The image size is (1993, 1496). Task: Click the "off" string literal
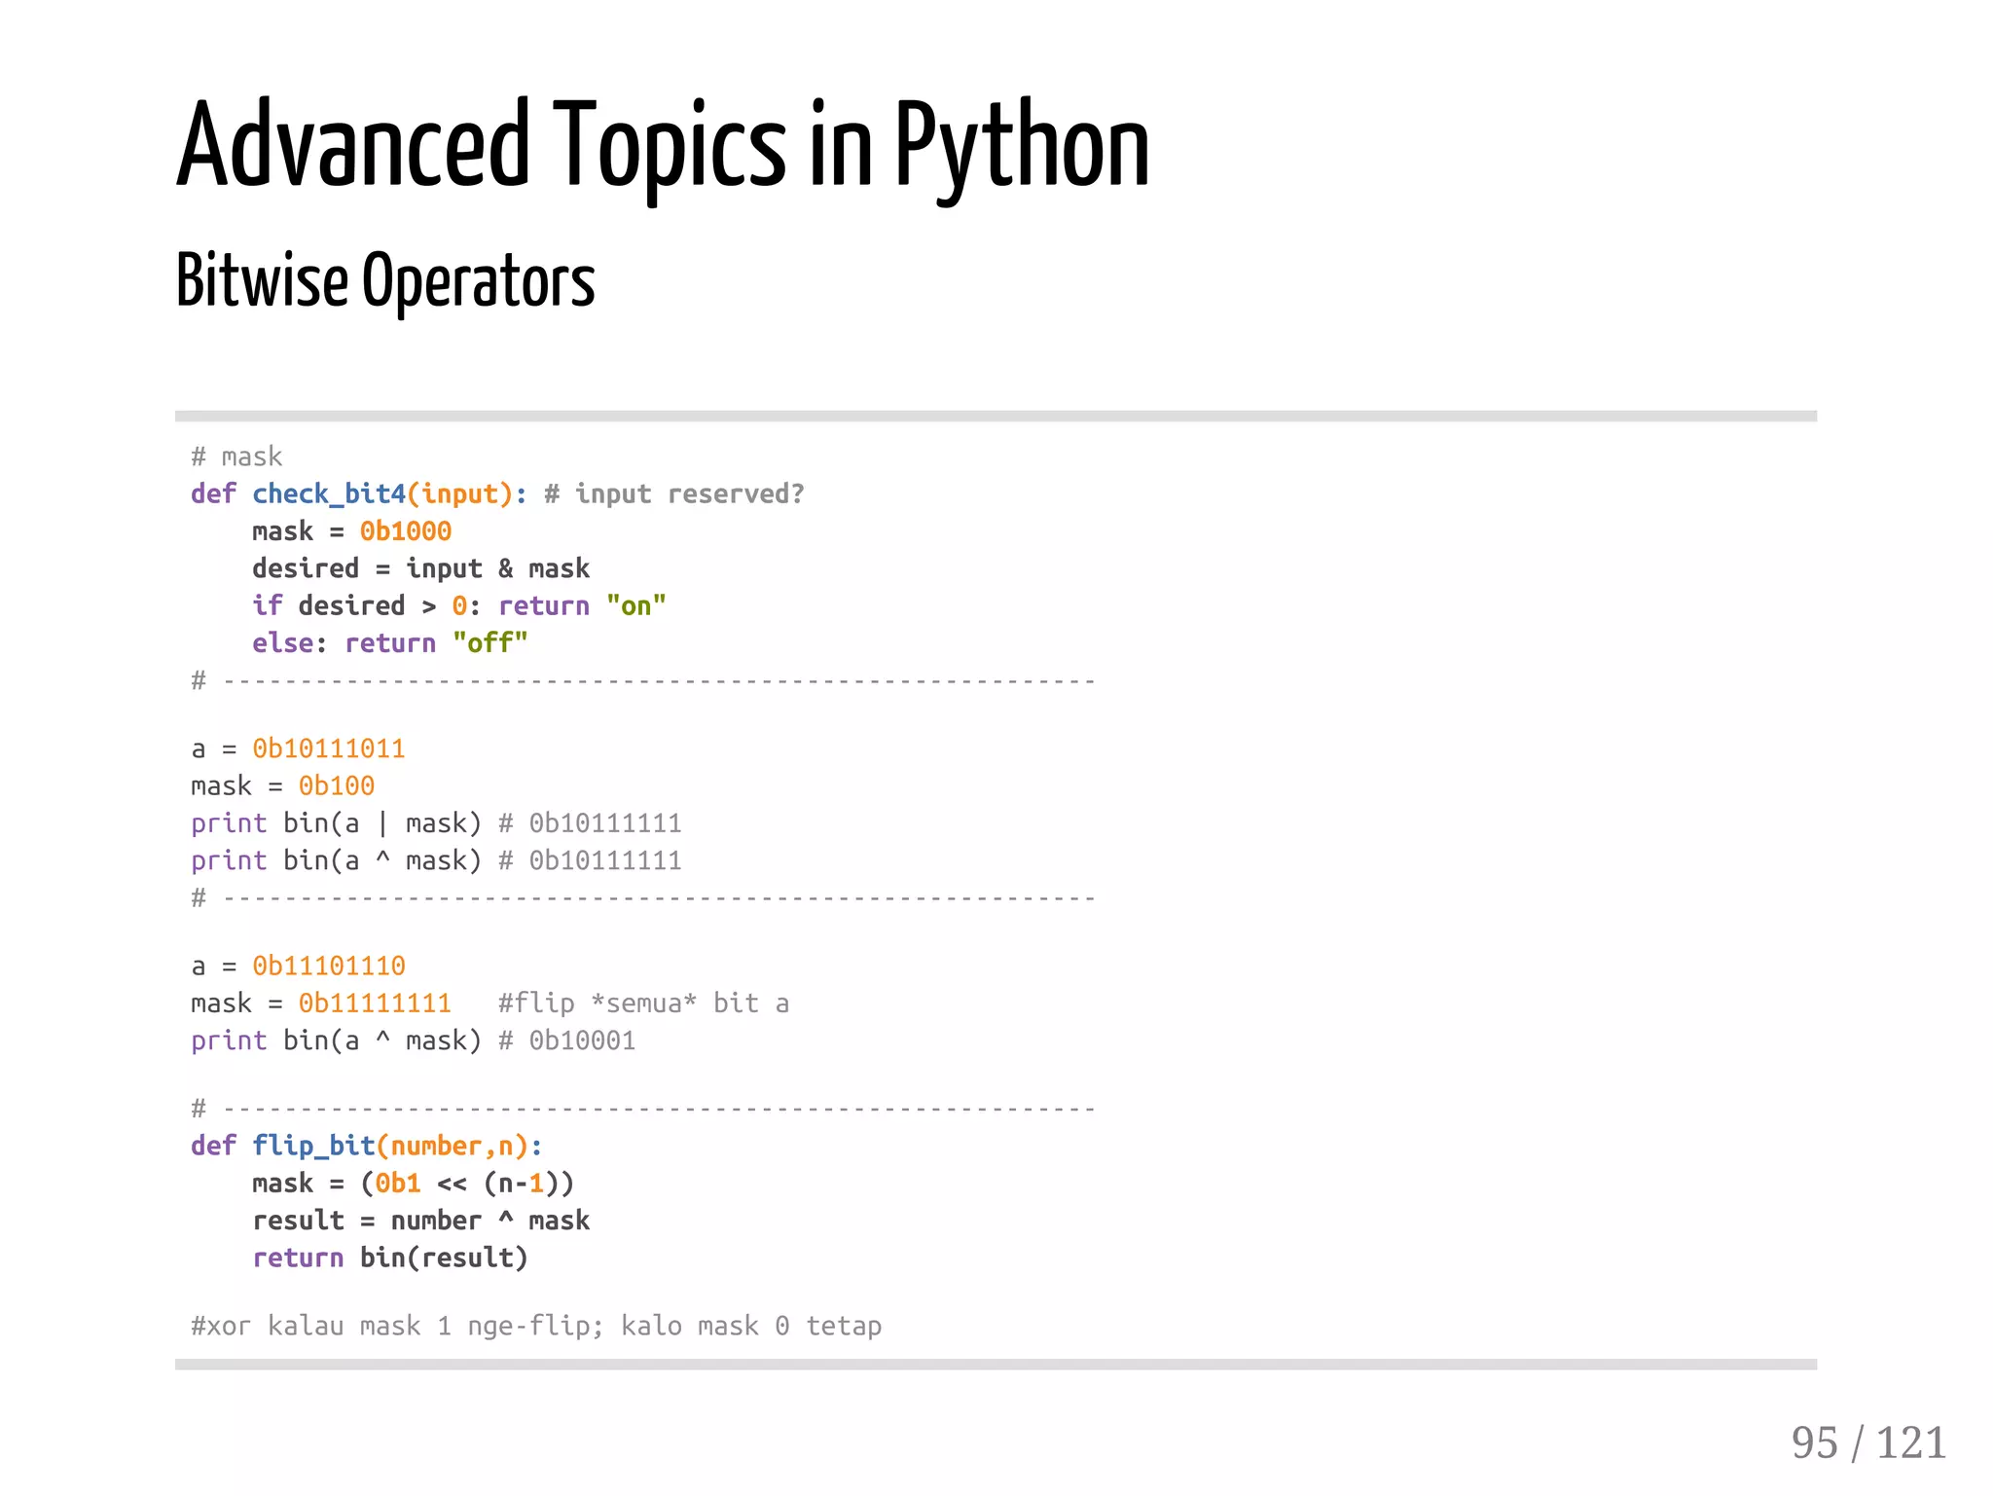(x=489, y=643)
